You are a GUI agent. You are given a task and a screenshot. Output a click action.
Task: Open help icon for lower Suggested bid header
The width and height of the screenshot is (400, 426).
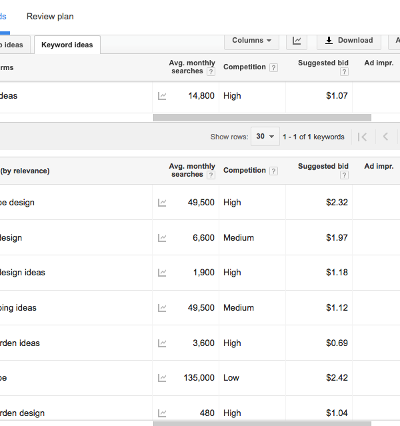coord(344,175)
